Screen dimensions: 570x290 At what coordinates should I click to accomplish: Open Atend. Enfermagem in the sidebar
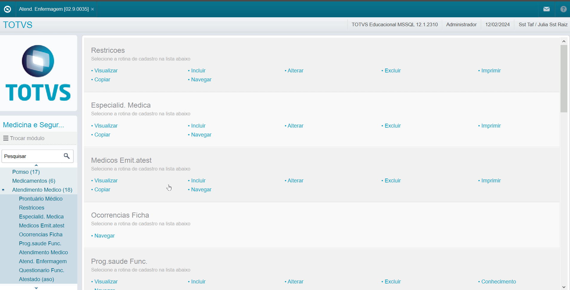pos(43,261)
